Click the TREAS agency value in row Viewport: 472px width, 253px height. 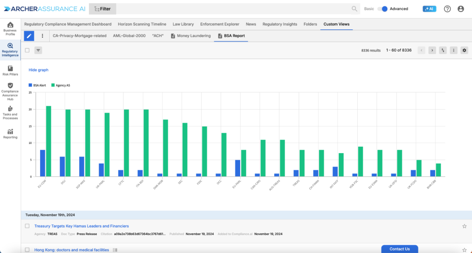[x=53, y=234]
